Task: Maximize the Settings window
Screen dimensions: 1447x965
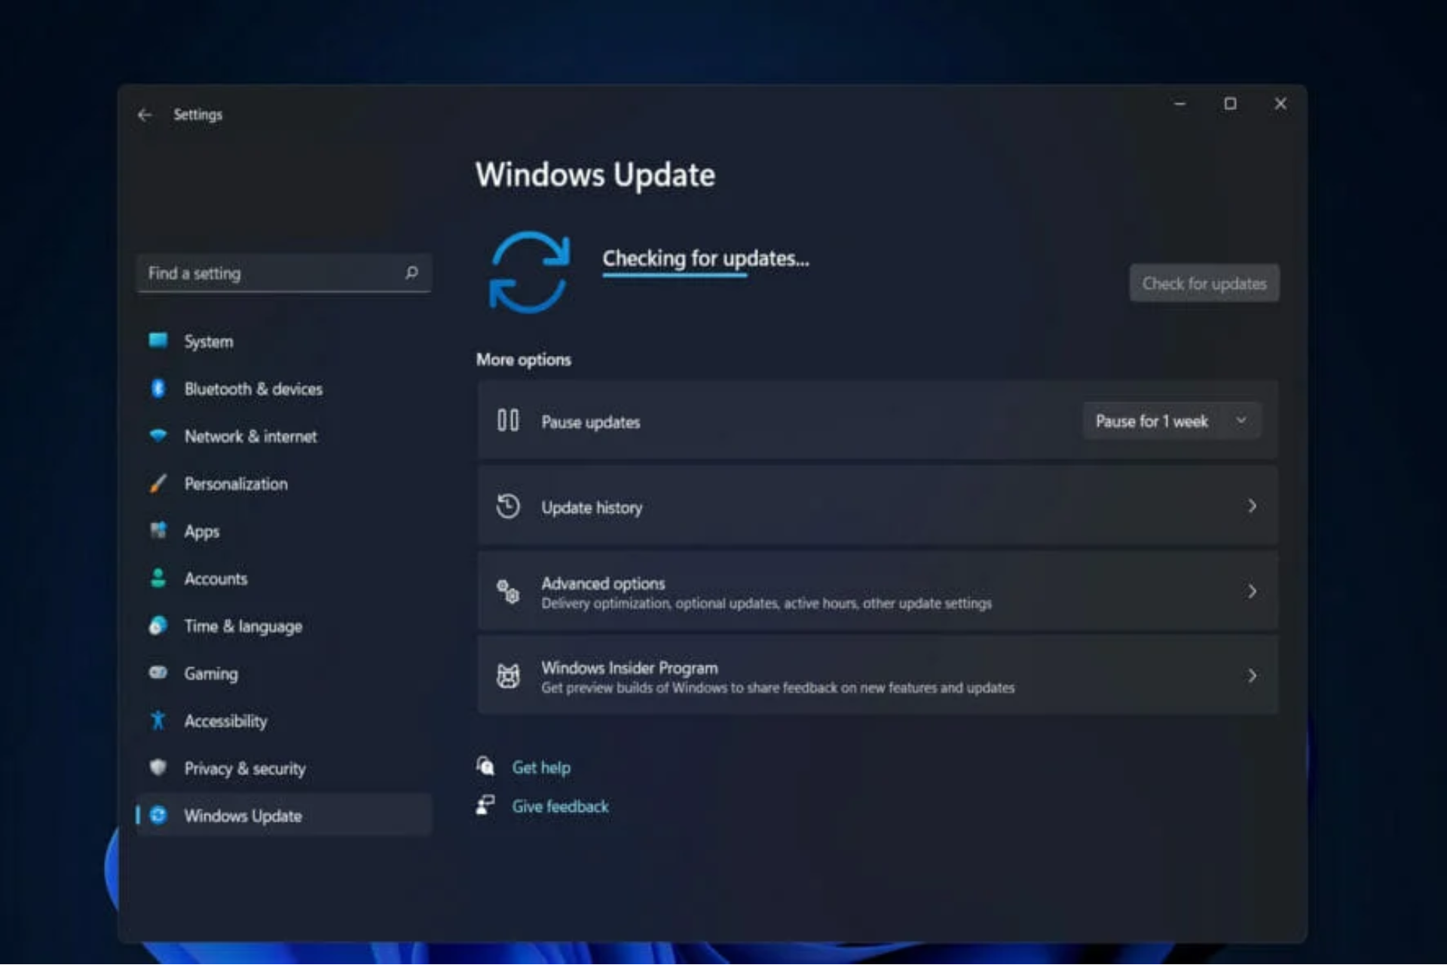Action: click(1230, 104)
